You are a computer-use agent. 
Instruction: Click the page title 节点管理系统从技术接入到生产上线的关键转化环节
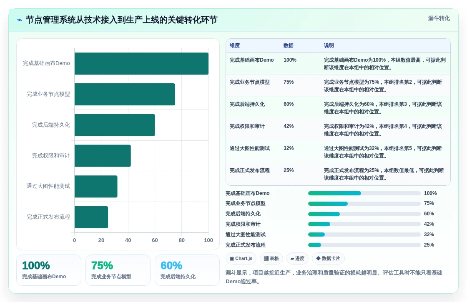[121, 20]
